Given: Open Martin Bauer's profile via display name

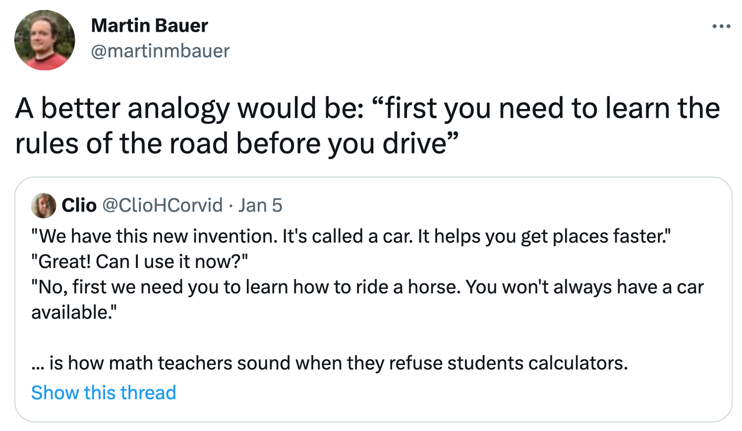Looking at the screenshot, I should coord(149,26).
